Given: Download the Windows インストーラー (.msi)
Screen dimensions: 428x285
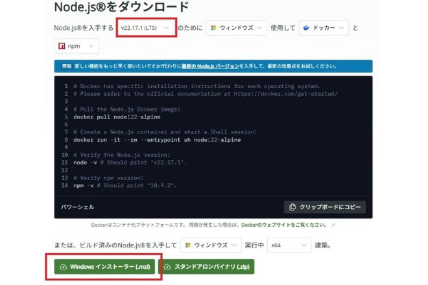Looking at the screenshot, I should pos(104,266).
